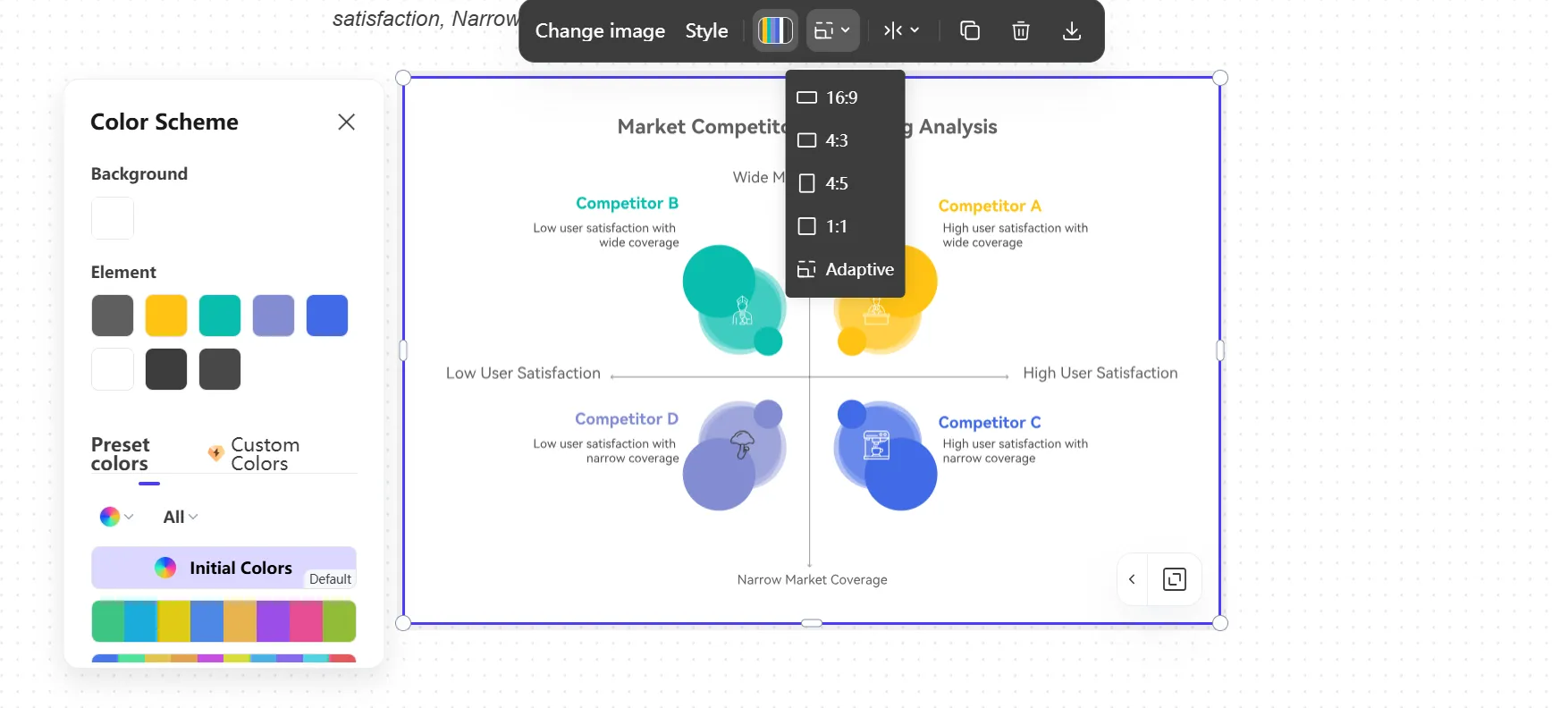Delete the image with trash icon
The width and height of the screenshot is (1560, 708).
point(1020,30)
